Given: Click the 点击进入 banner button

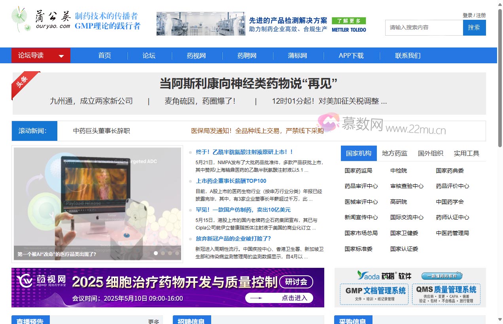Looking at the screenshot, I should (x=279, y=298).
